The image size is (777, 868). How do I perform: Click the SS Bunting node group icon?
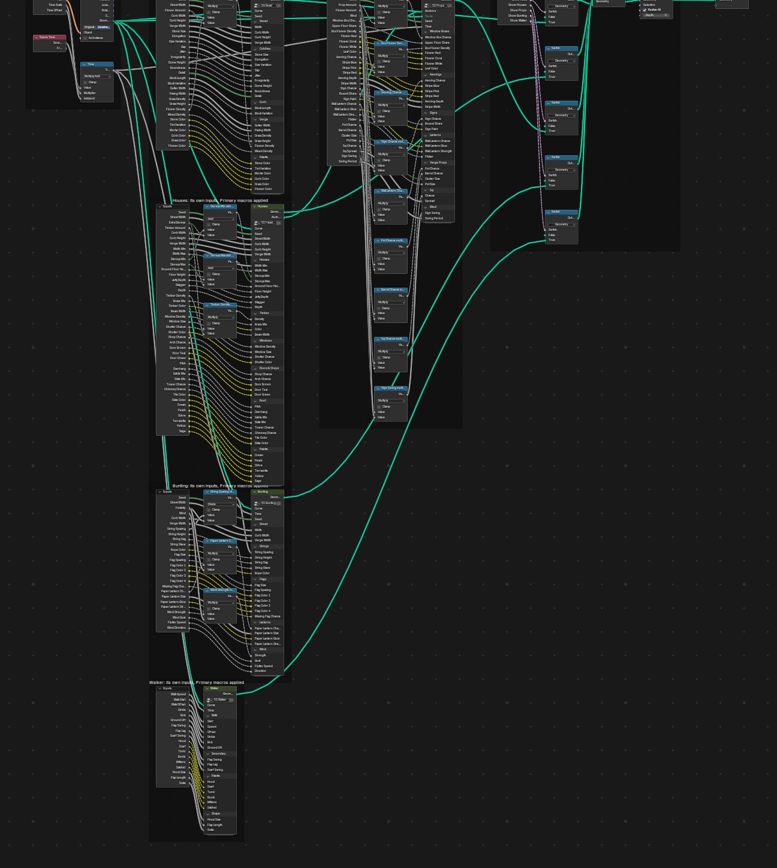click(257, 504)
